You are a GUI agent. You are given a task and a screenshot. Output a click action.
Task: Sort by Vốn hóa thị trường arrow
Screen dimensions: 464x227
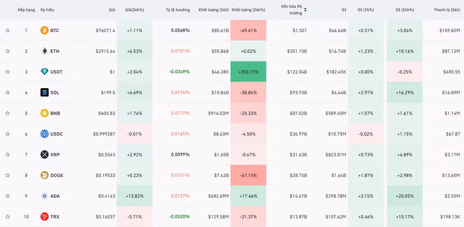(305, 10)
